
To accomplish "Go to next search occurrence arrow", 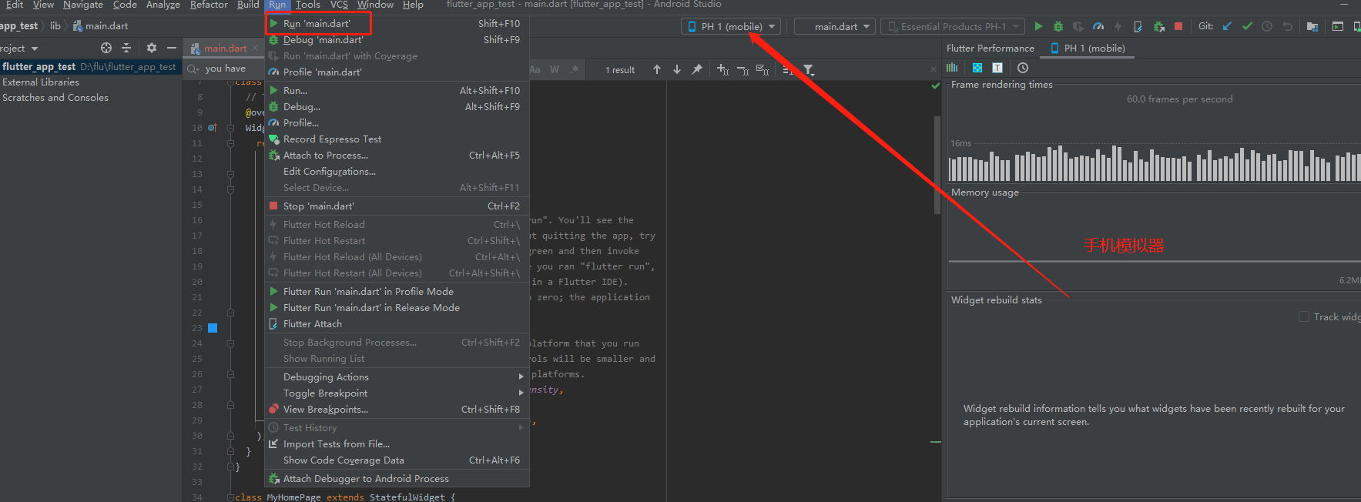I will 677,69.
